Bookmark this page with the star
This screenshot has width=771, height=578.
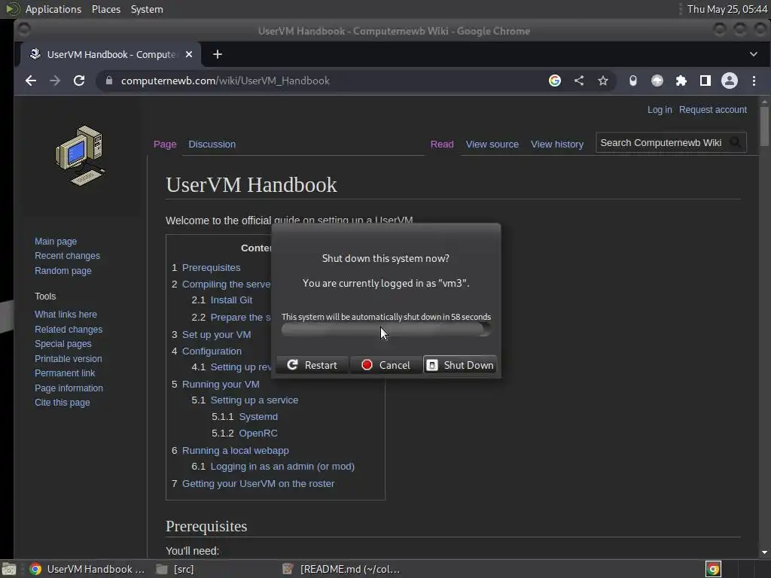click(603, 81)
